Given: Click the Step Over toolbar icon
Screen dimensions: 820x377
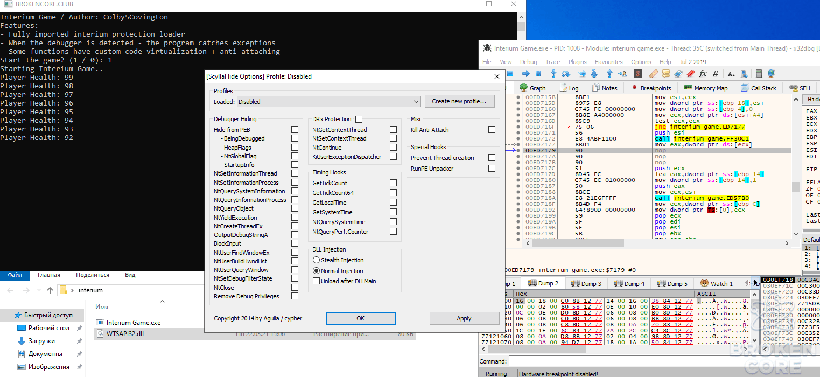Looking at the screenshot, I should (566, 74).
